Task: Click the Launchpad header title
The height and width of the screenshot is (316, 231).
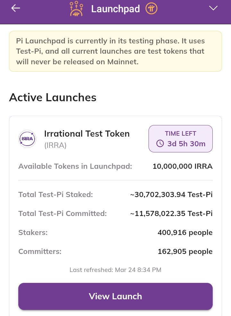Action: [116, 9]
